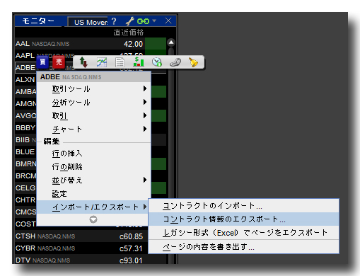Click the blue Buy (買) button
Image resolution: width=360 pixels, height=276 pixels.
click(x=42, y=62)
